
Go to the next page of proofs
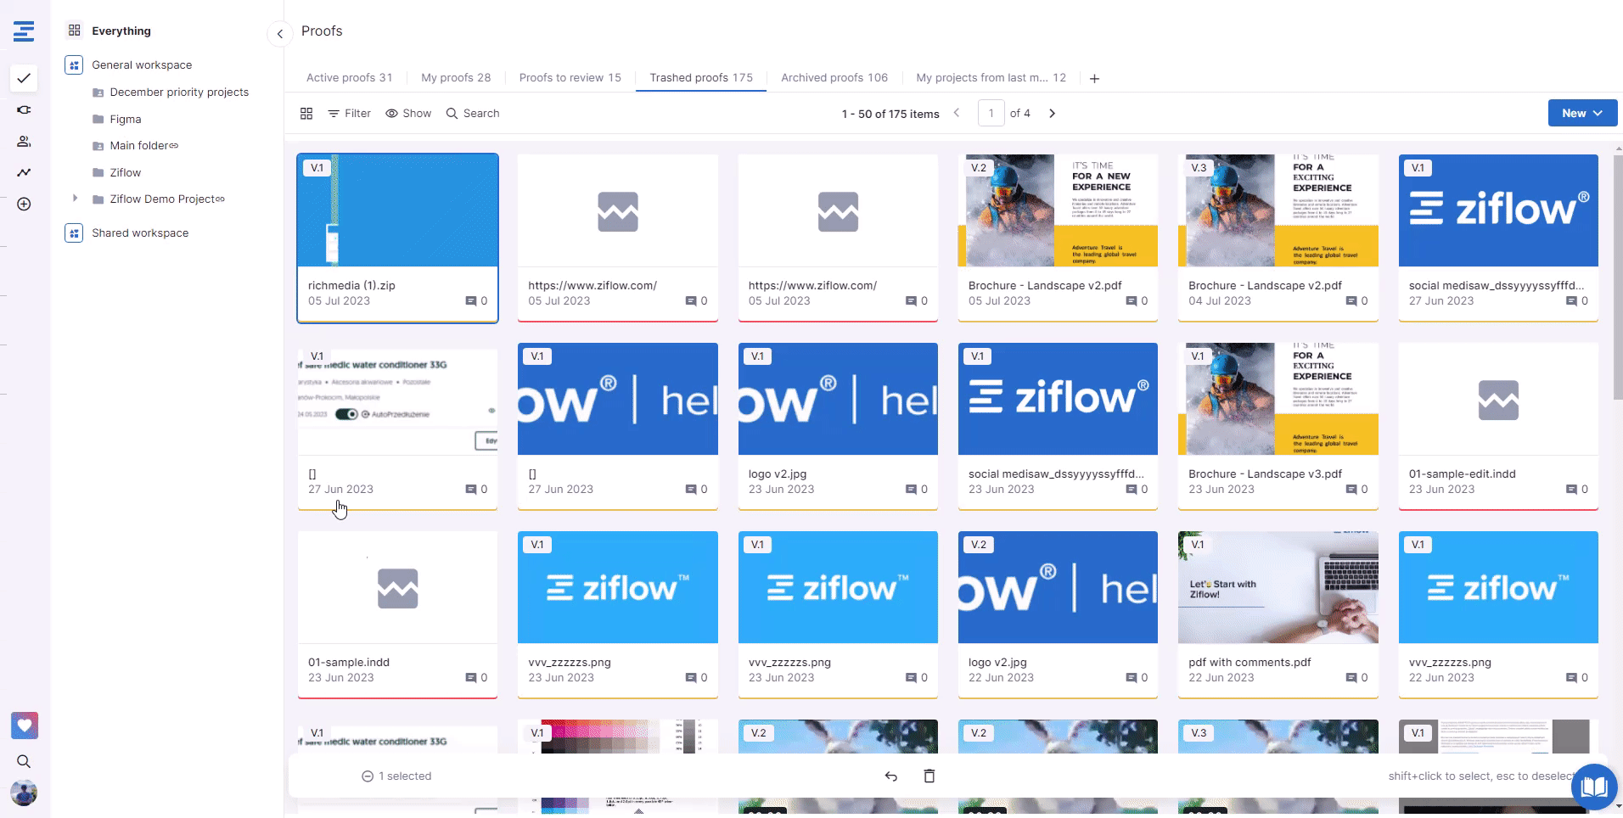(1052, 113)
